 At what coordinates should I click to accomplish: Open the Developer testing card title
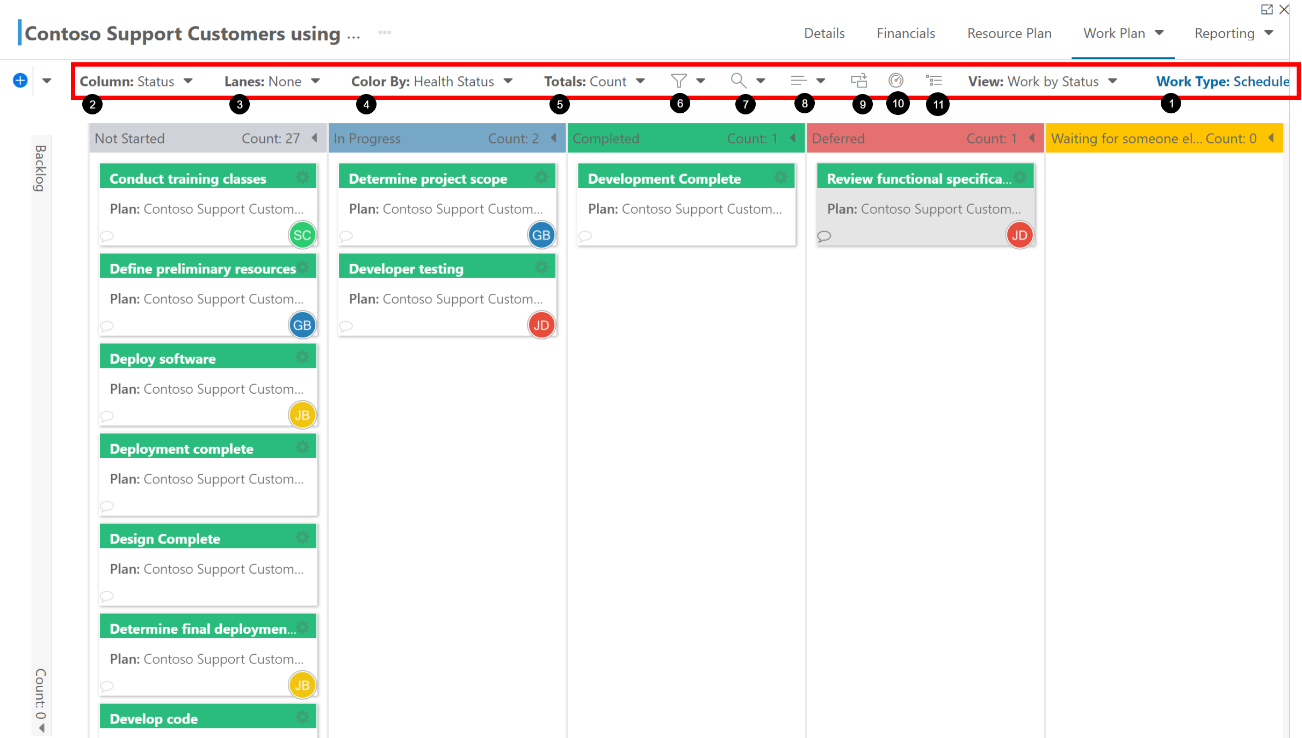click(x=406, y=269)
